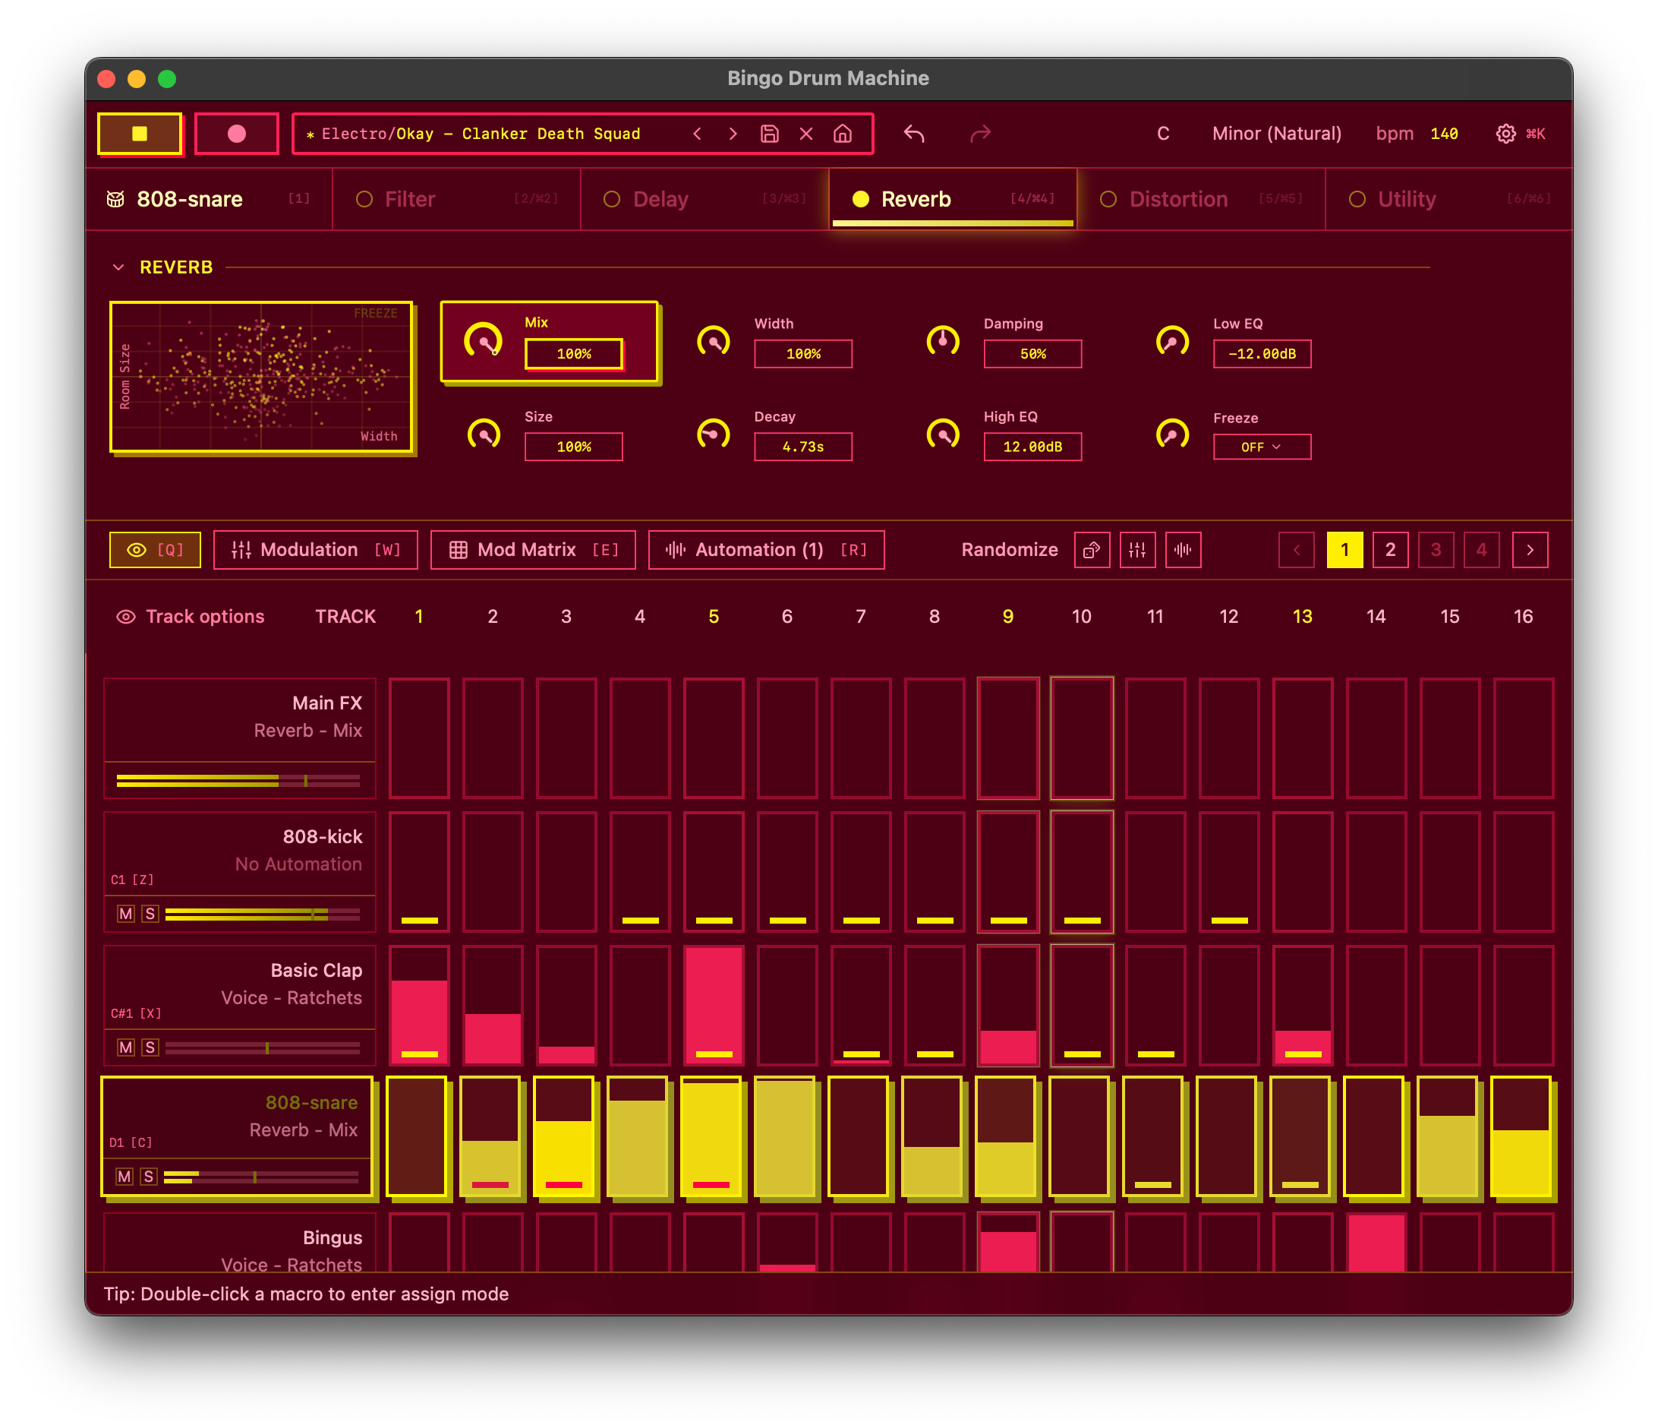The height and width of the screenshot is (1428, 1658).
Task: Toggle the eye view button [Q]
Action: coord(154,550)
